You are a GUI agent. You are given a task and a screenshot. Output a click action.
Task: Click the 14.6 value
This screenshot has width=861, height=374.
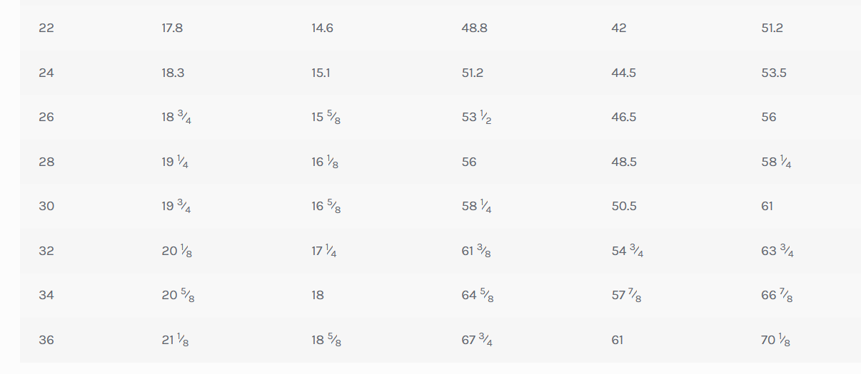[322, 28]
